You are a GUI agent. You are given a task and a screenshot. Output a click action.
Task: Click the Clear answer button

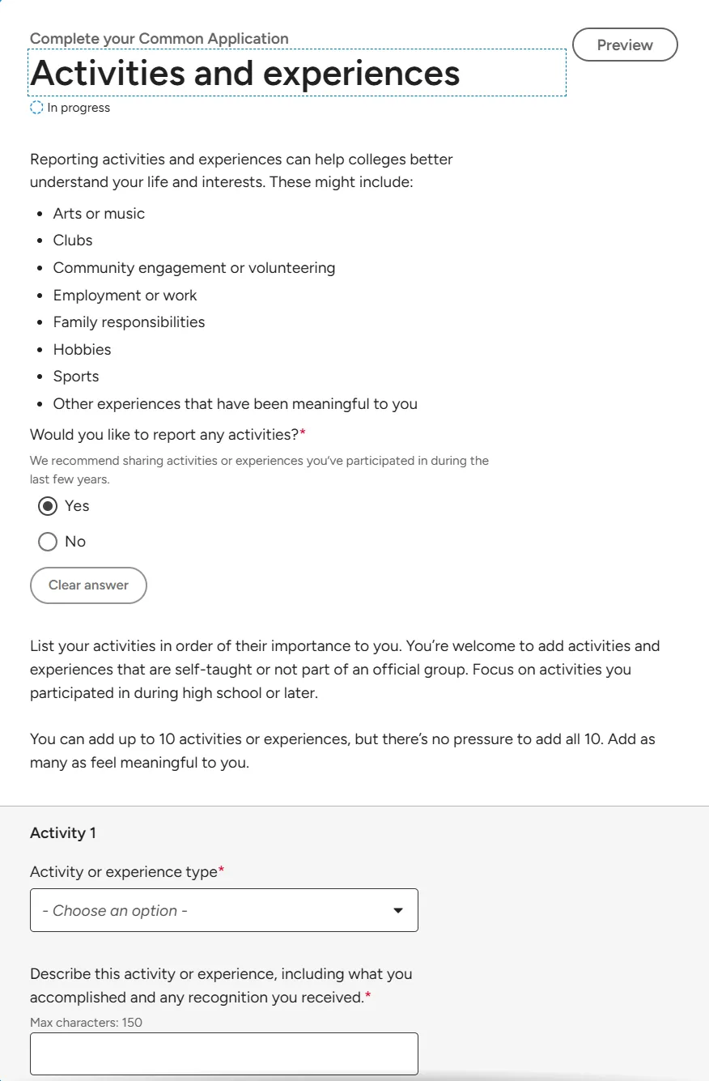tap(88, 585)
